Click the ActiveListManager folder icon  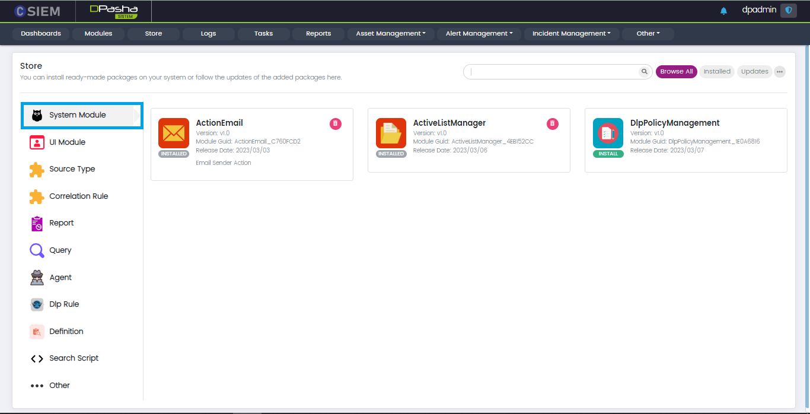tap(391, 133)
